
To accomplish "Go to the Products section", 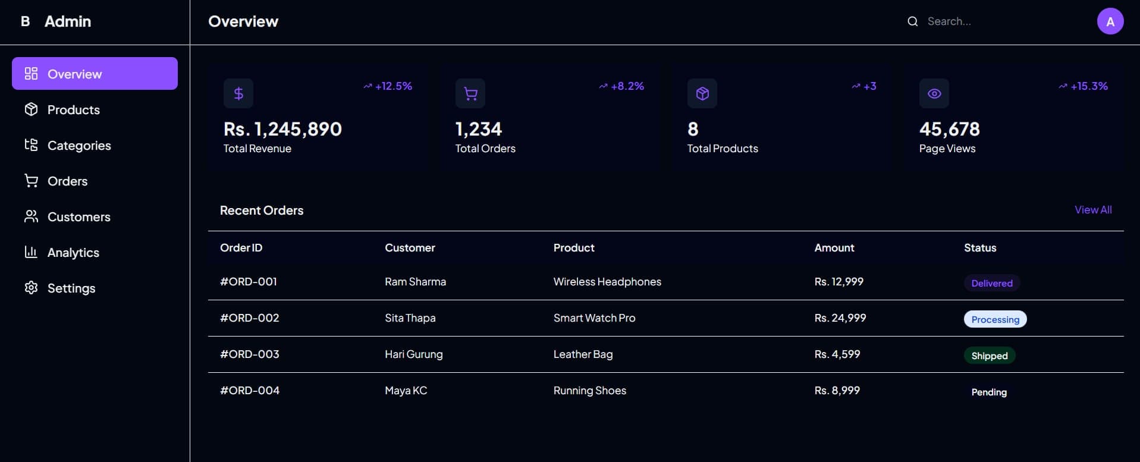I will [x=95, y=109].
